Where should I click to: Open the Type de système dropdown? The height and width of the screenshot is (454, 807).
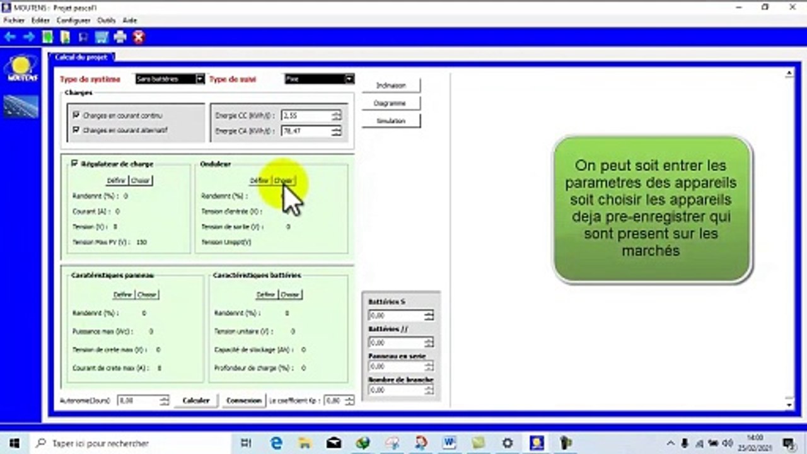click(200, 79)
